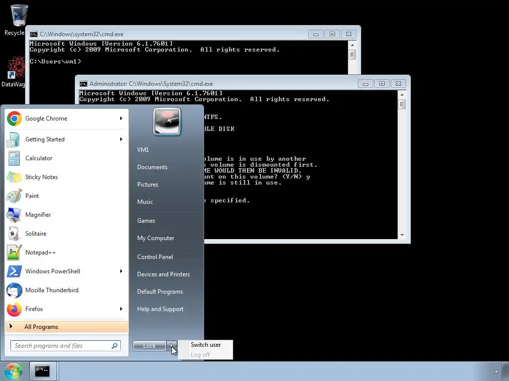Open Games from the Start menu
The image size is (509, 381).
(146, 221)
